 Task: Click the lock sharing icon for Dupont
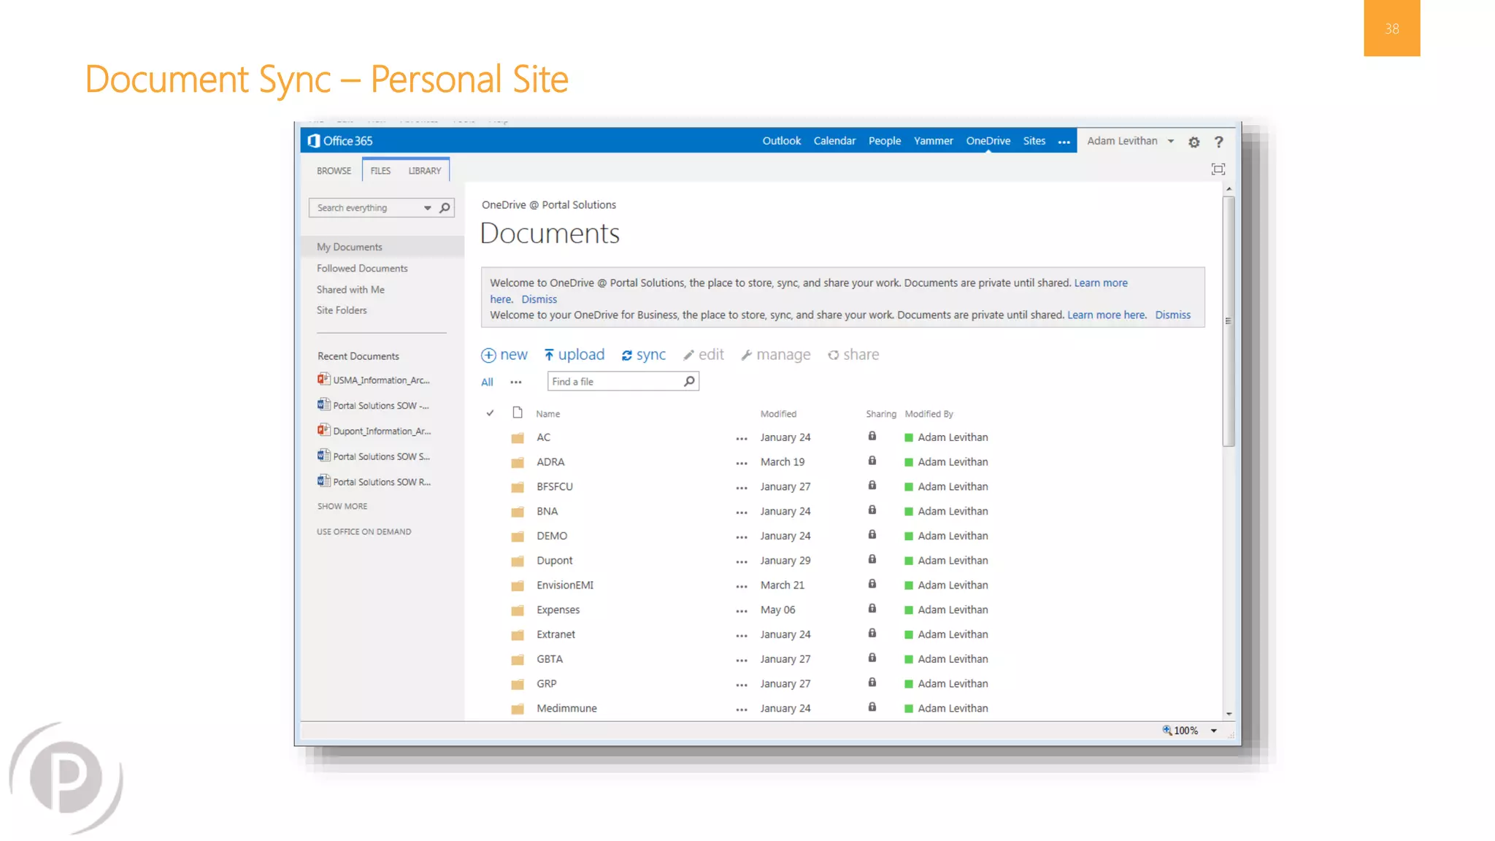pyautogui.click(x=872, y=559)
